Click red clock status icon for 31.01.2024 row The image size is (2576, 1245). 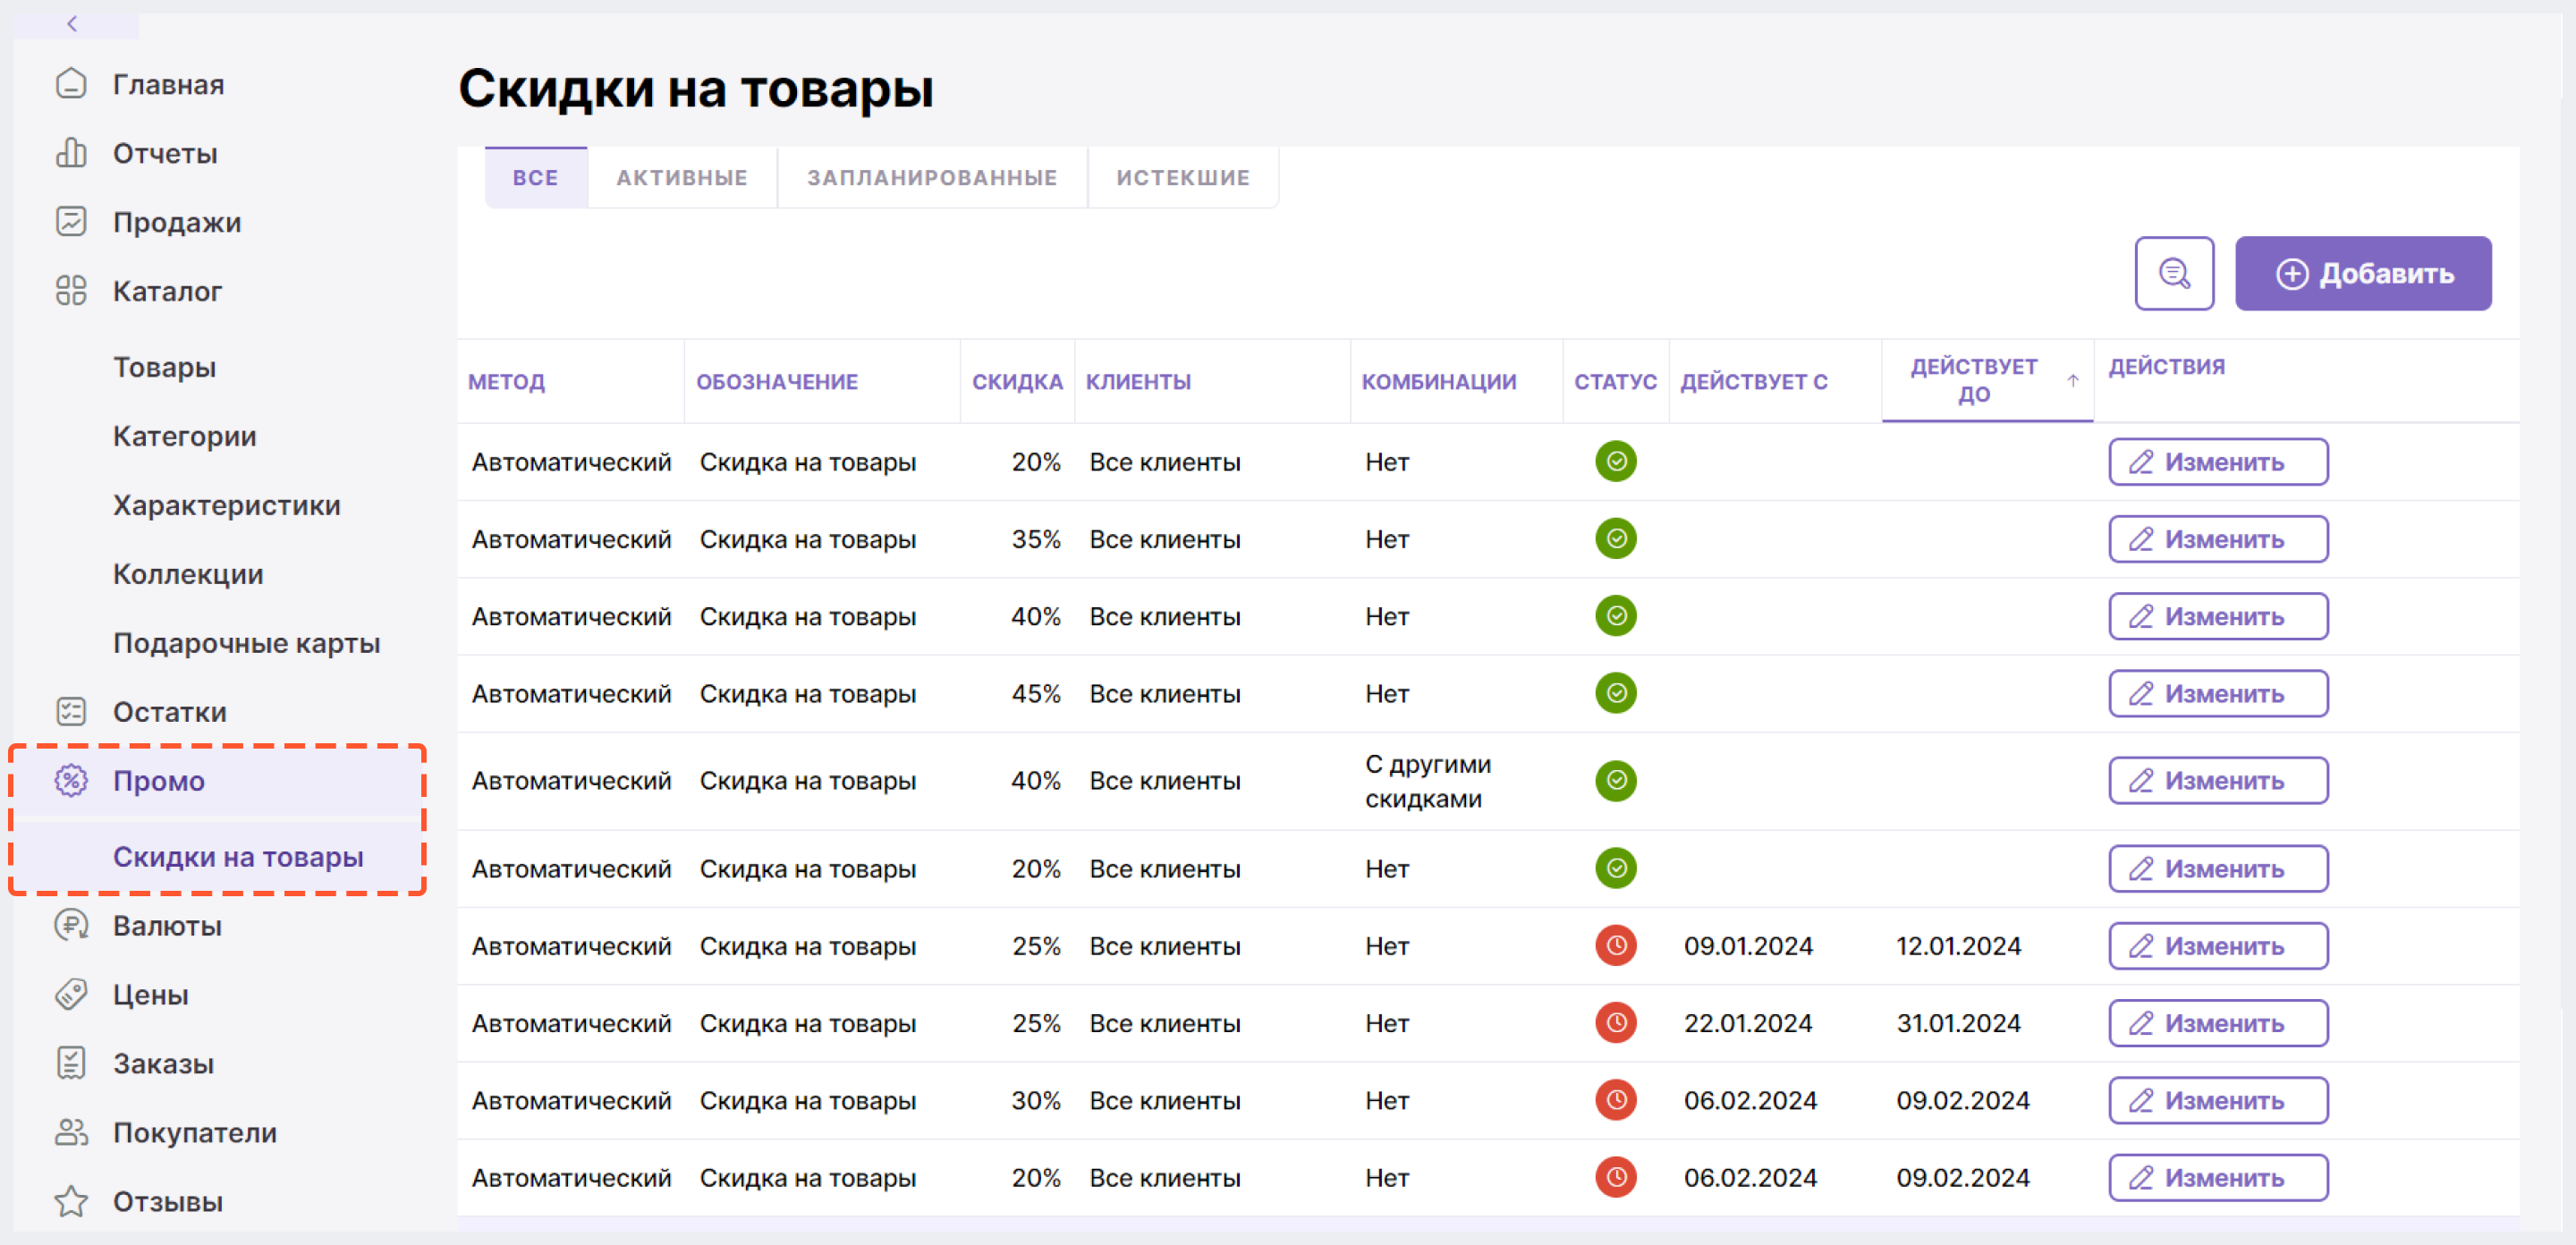click(x=1615, y=1023)
